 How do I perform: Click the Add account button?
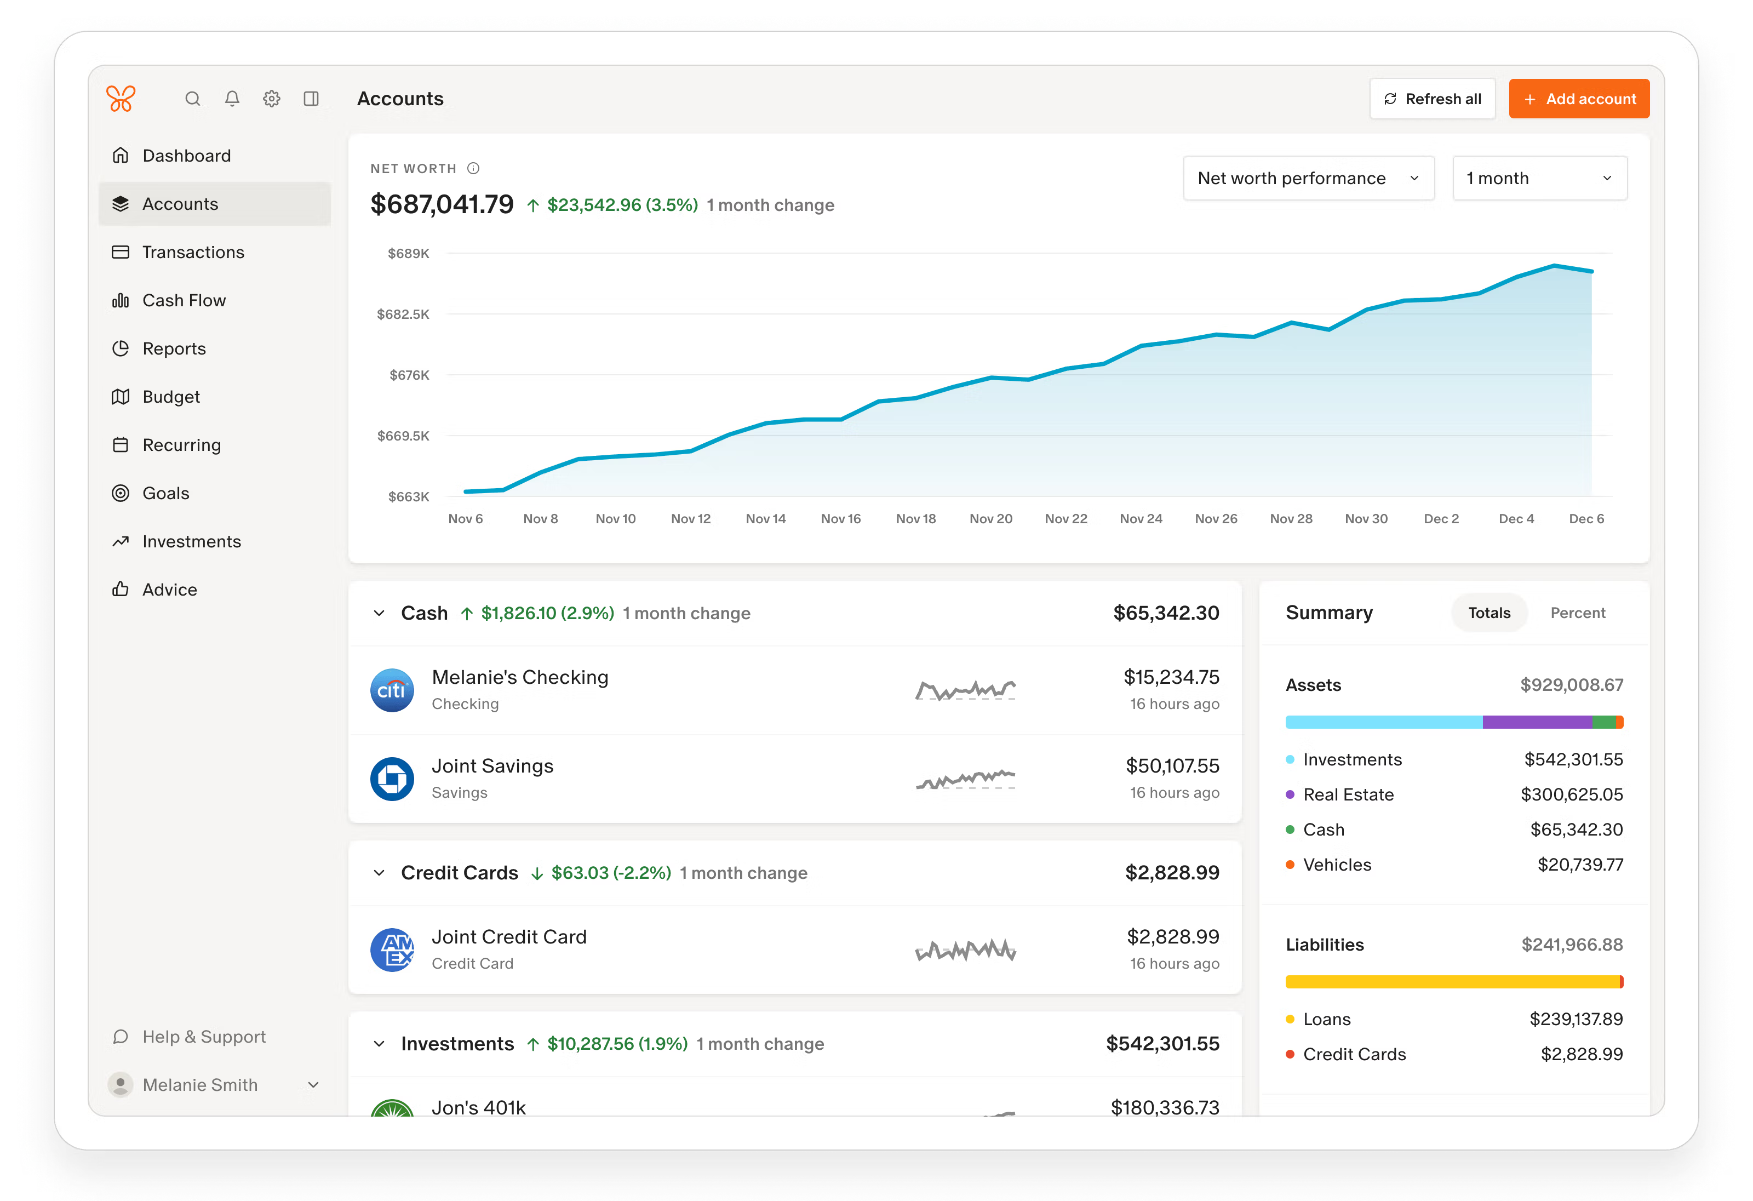(1578, 98)
